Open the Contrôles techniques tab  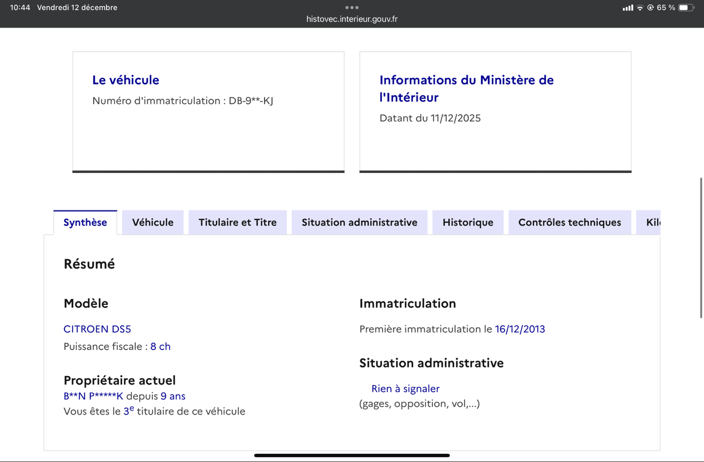pos(570,222)
